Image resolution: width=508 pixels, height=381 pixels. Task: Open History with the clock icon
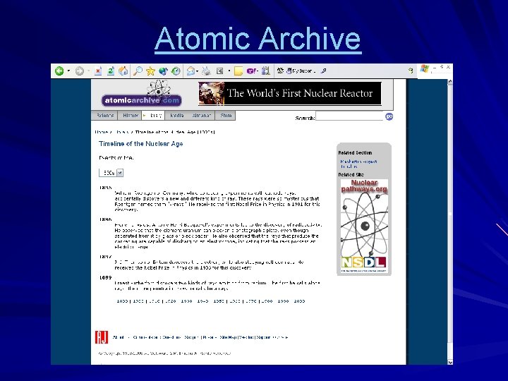coord(176,71)
